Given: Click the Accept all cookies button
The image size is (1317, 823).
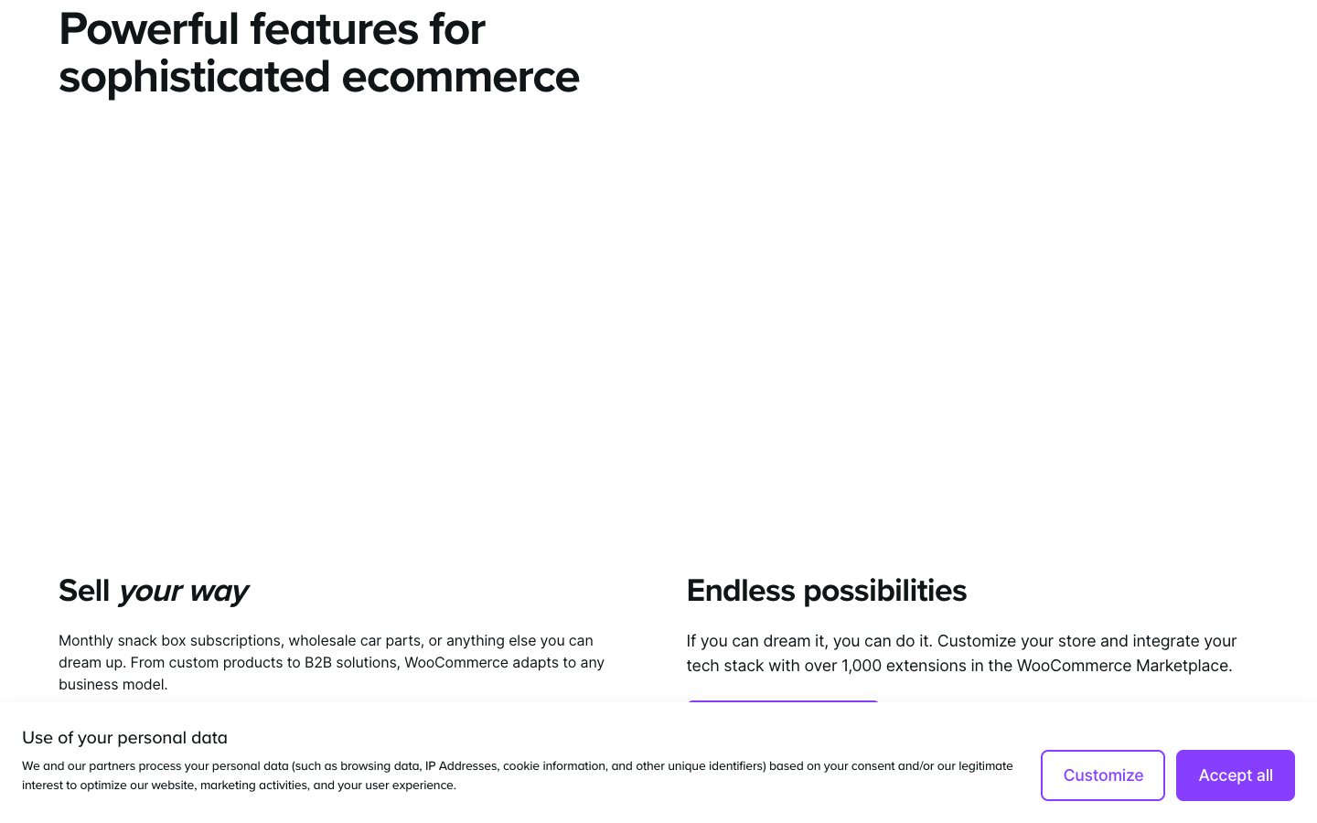Looking at the screenshot, I should 1235,775.
